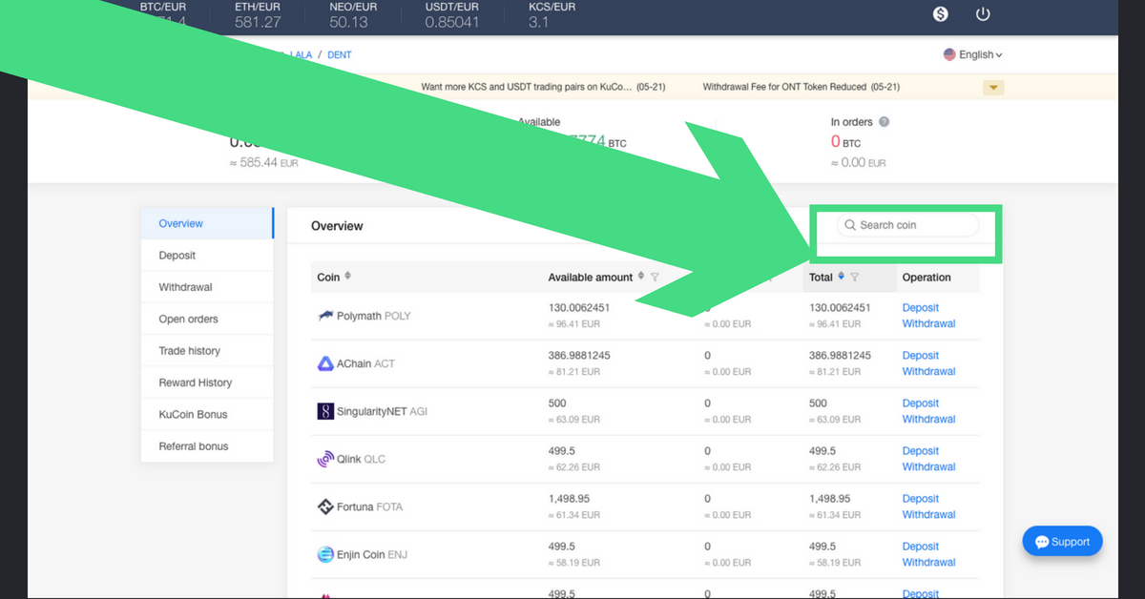Open the English language dropdown
1145x599 pixels.
(x=973, y=54)
